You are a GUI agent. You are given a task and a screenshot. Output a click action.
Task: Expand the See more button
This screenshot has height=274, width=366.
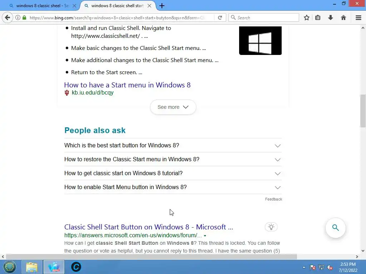pyautogui.click(x=173, y=107)
